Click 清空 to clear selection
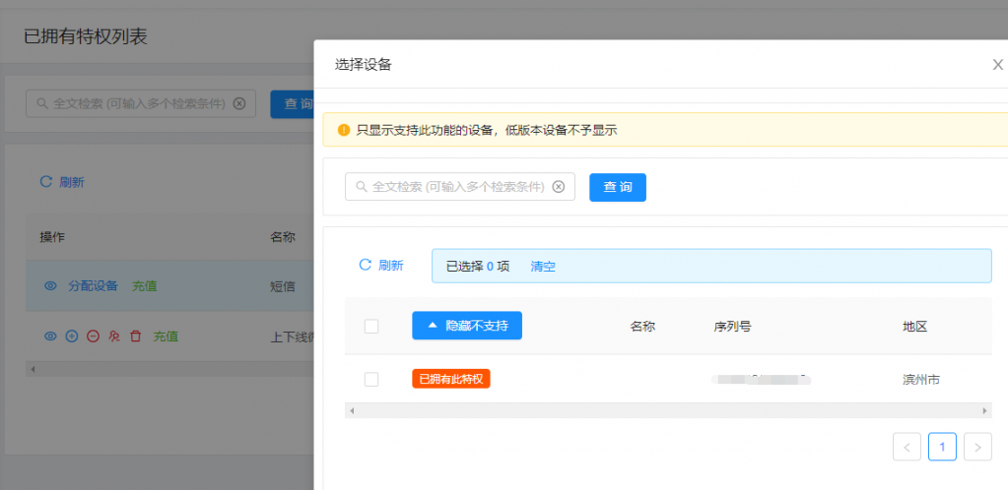Viewport: 1008px width, 490px height. click(x=543, y=266)
